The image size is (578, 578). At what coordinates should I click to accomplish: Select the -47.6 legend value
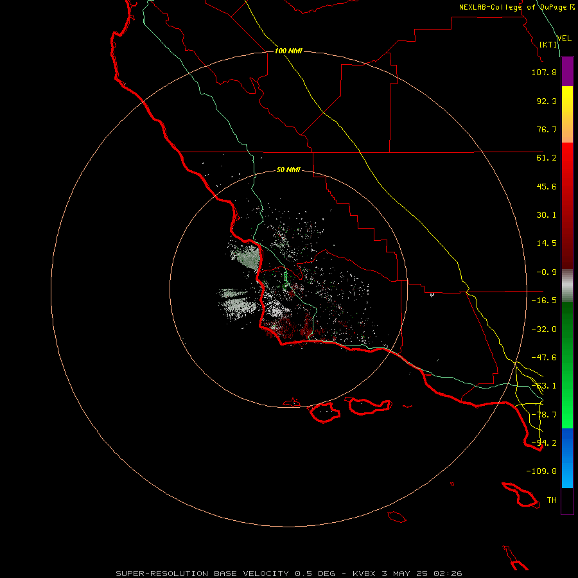(x=544, y=358)
